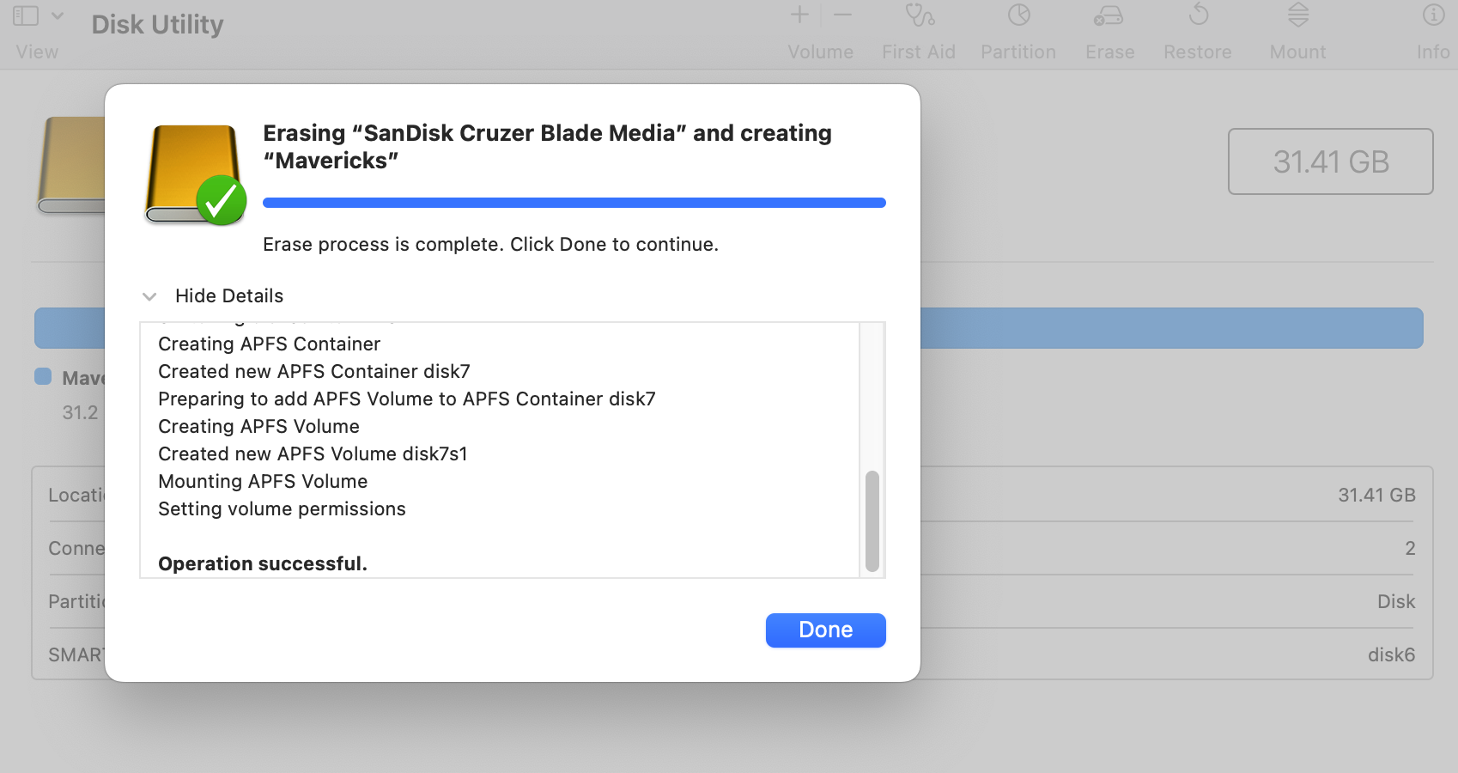Click the Partition label in toolbar
Screen dimensions: 1458x773
tap(1018, 52)
